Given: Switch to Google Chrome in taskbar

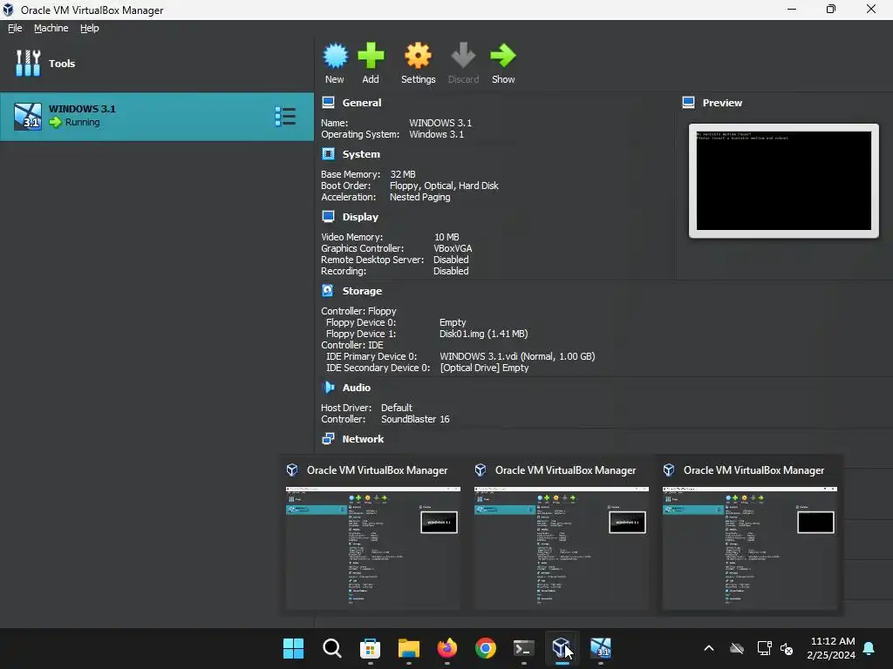Looking at the screenshot, I should click(x=486, y=648).
